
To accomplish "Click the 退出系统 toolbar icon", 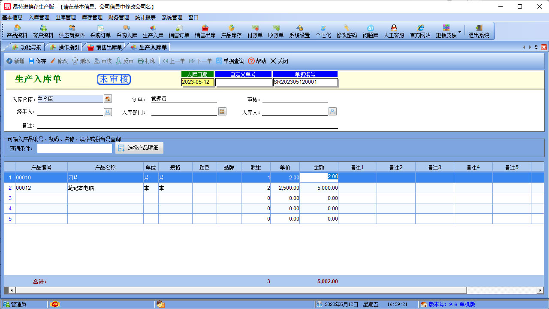I will (479, 31).
